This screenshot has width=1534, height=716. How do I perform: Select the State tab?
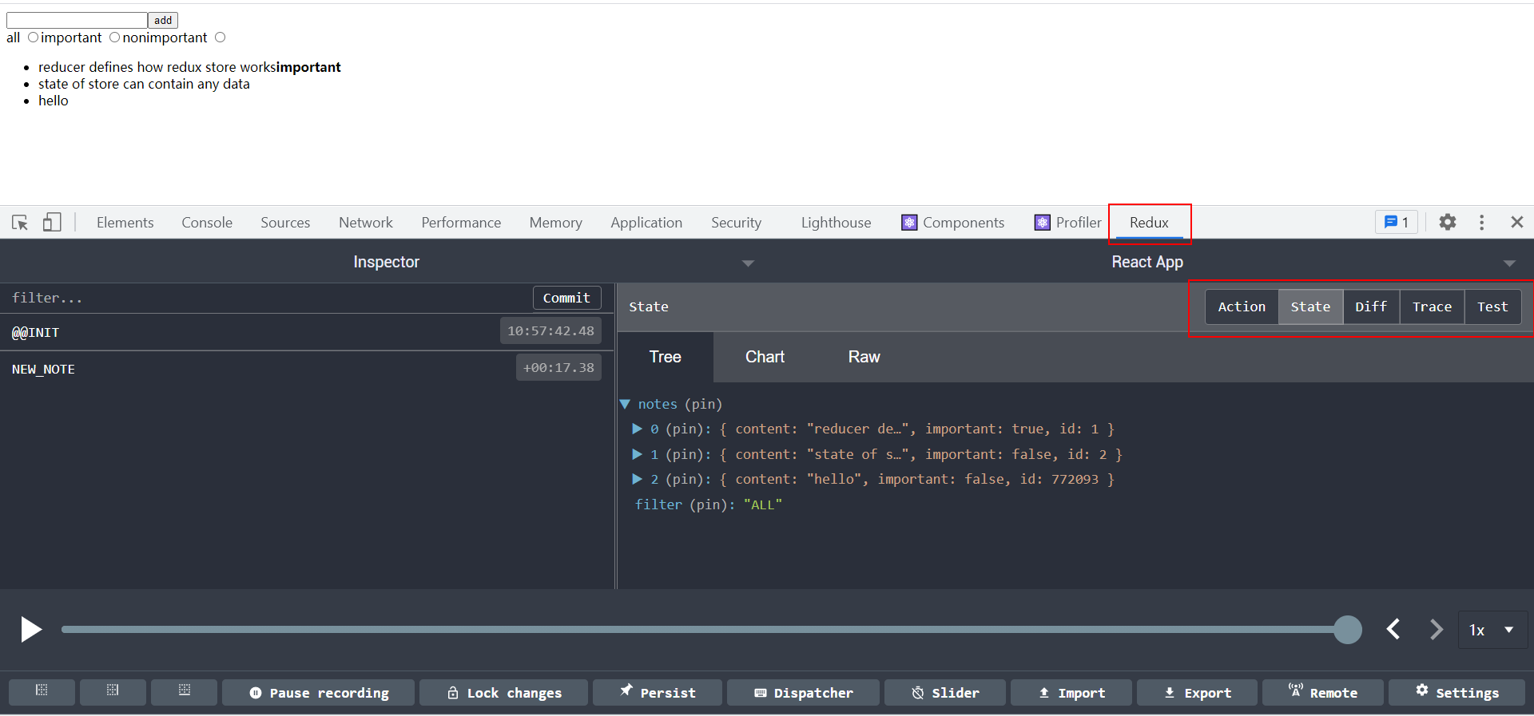[x=1310, y=307]
